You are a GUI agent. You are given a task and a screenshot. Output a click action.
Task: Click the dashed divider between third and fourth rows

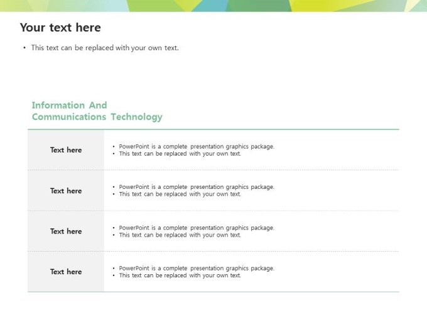[x=251, y=251]
